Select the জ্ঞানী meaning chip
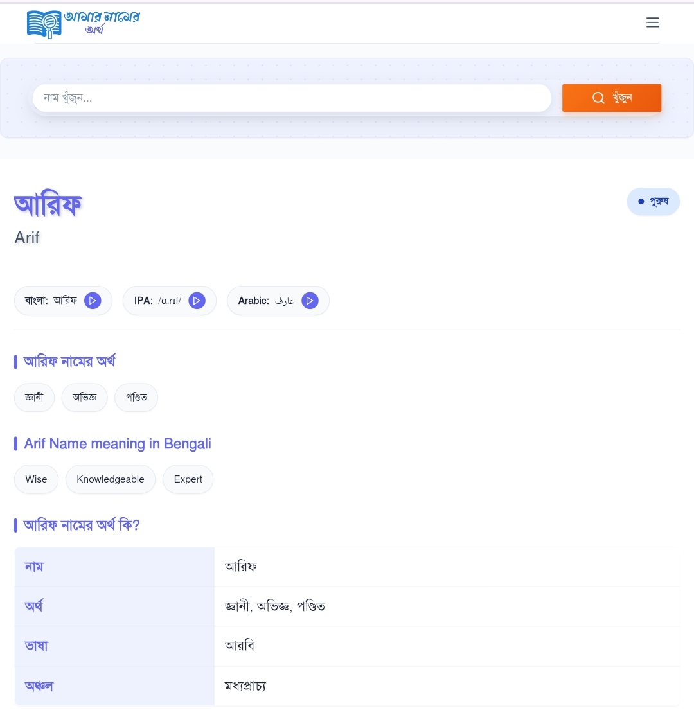The width and height of the screenshot is (694, 726). (x=35, y=397)
